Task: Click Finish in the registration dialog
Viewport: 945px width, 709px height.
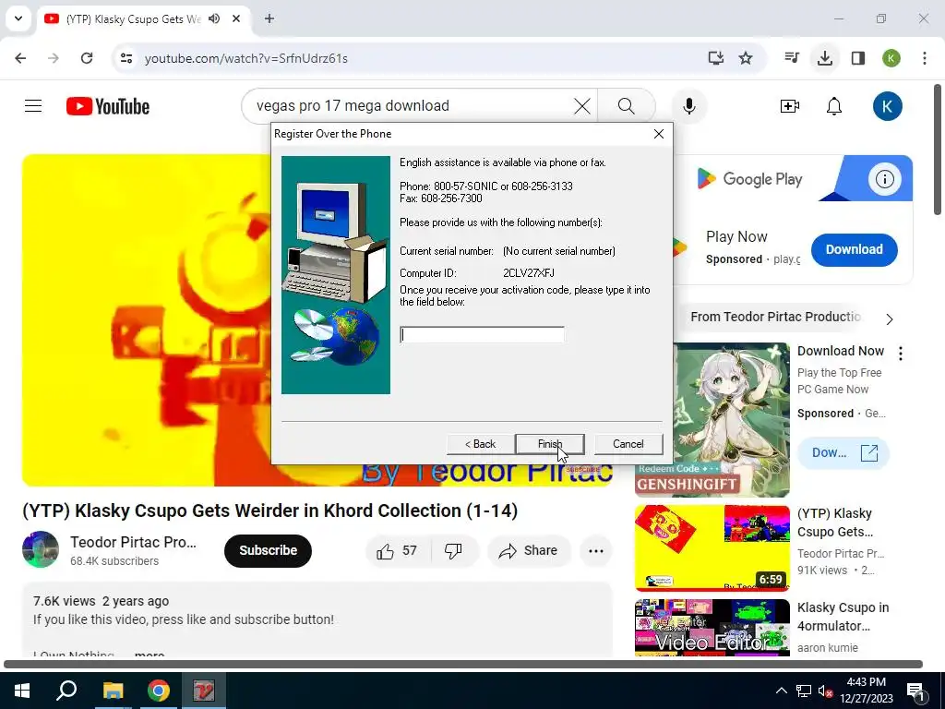Action: [550, 444]
